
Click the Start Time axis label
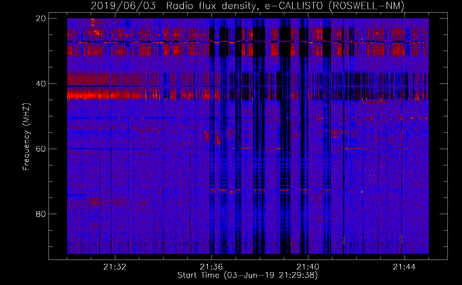coord(248,275)
